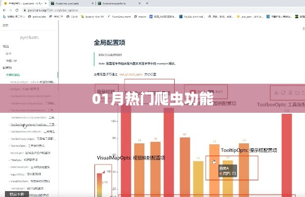The width and height of the screenshot is (305, 197).
Task: Click the chart toolbox data view icon
Action: tap(290, 93)
